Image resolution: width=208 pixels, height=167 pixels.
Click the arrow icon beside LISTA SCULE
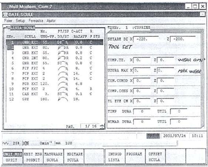click(8, 28)
